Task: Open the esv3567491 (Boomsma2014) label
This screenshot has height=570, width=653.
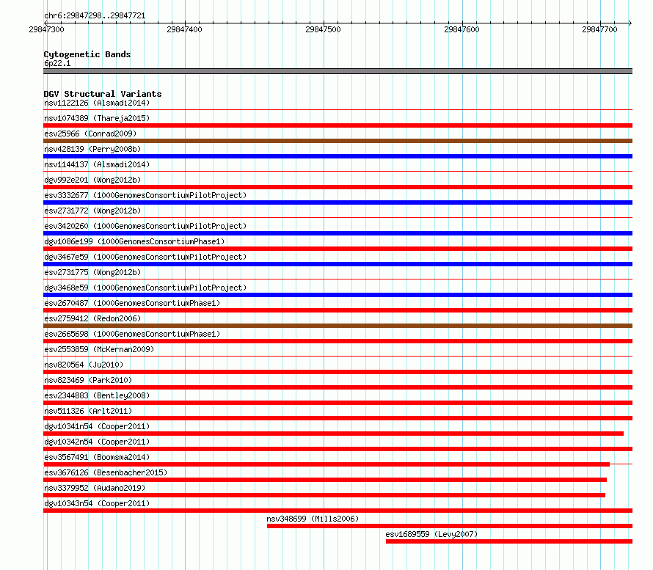Action: (97, 457)
